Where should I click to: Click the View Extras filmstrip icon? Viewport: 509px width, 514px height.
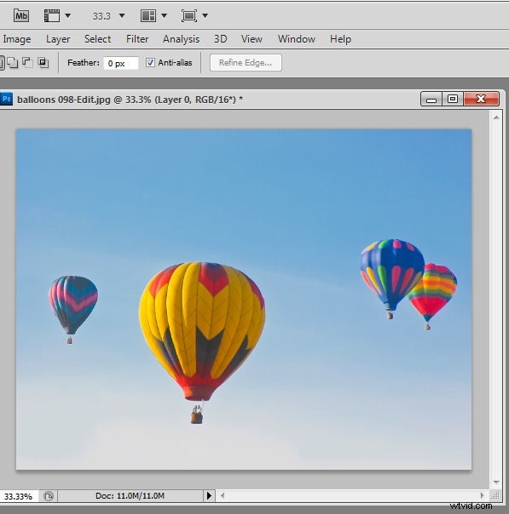(x=52, y=15)
